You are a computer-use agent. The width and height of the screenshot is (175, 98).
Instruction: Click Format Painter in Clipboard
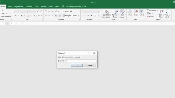pos(5,17)
